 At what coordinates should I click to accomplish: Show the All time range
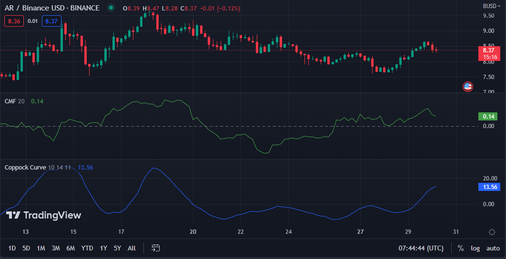pos(132,248)
